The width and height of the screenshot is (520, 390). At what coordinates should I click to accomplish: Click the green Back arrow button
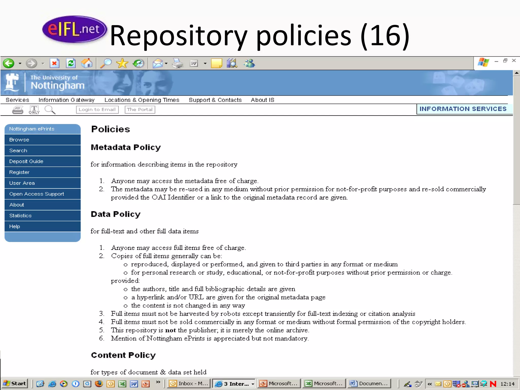pos(9,63)
